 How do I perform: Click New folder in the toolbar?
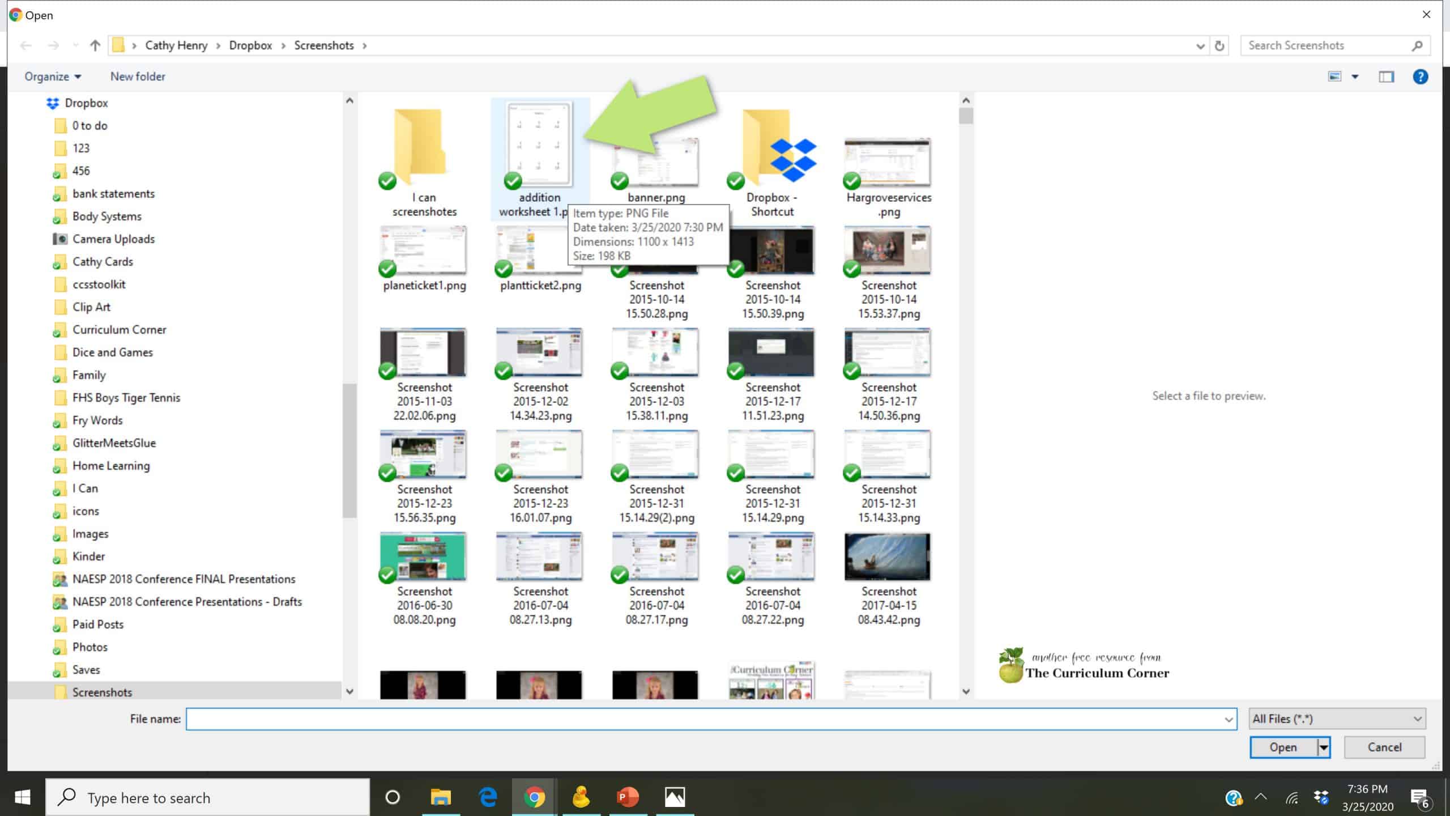tap(138, 76)
